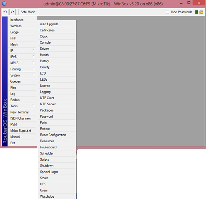206x199 pixels.
Task: Select Scheduler from System submenu
Action: point(57,154)
